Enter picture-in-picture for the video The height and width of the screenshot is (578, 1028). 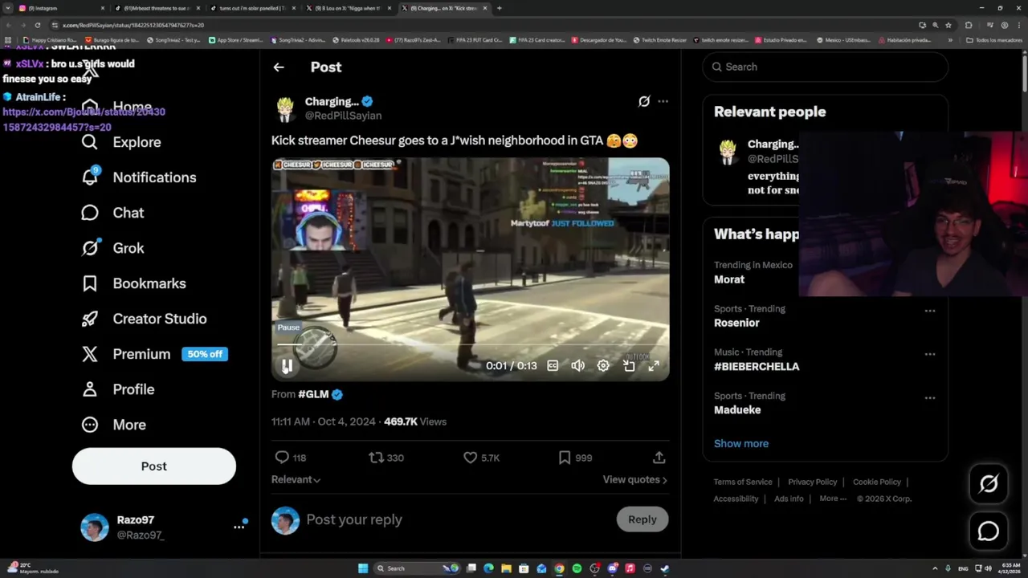629,366
